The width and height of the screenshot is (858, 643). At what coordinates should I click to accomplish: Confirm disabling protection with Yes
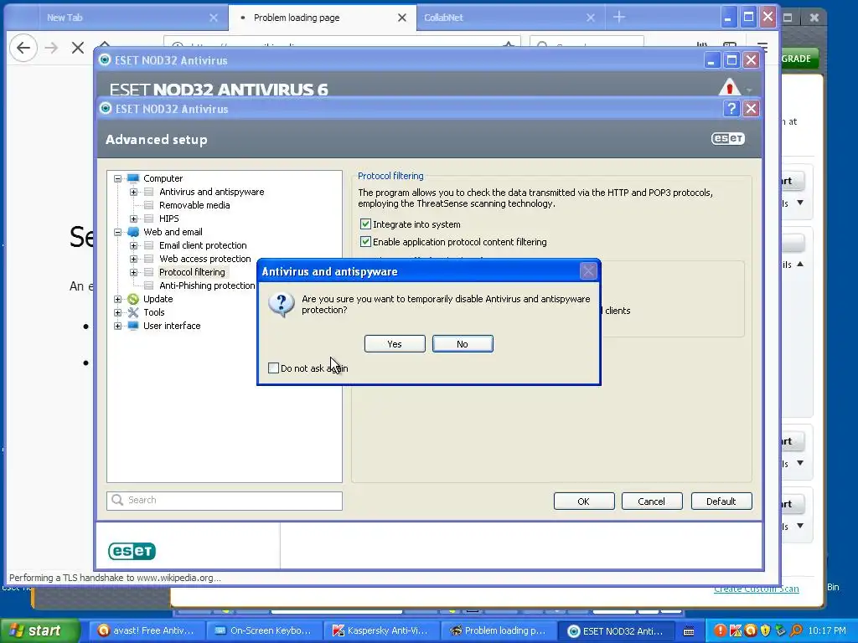click(395, 344)
